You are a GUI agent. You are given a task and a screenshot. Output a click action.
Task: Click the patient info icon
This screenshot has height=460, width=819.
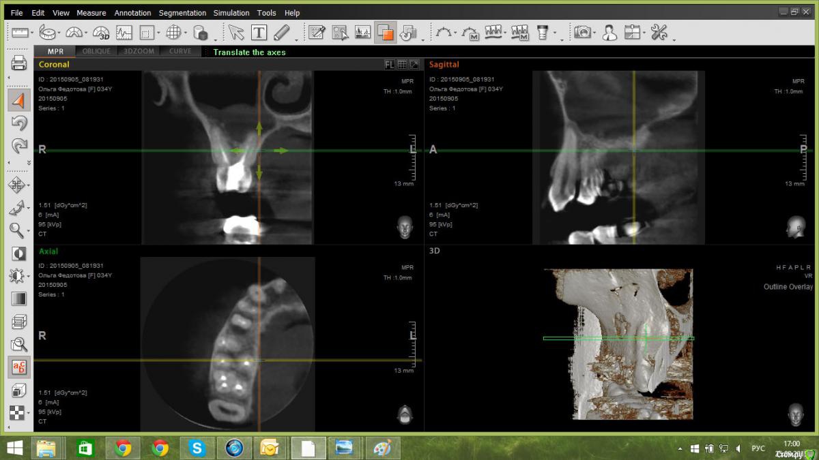[609, 32]
